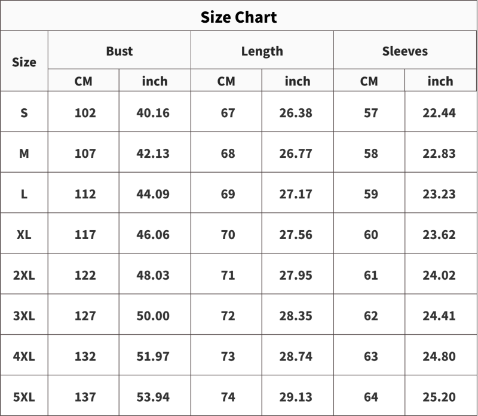Click the XL size row label
This screenshot has height=416, width=478.
[24, 234]
